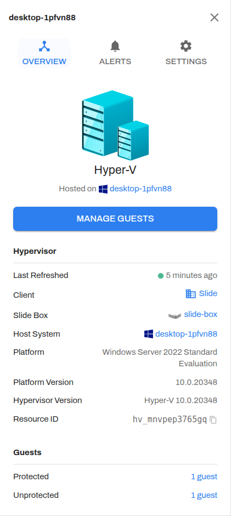Screen dimensions: 231x516
Task: Open the Settings tab
Action: [186, 53]
